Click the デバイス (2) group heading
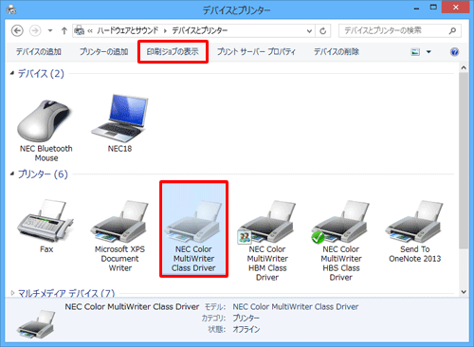 (41, 74)
